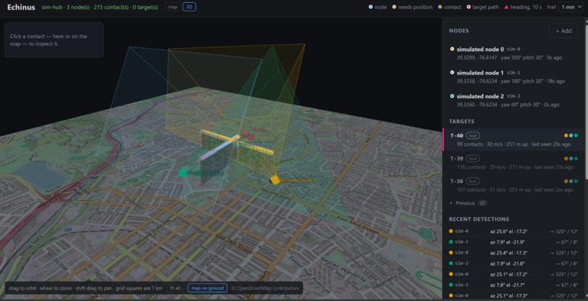Click the lost badge on T-40
588x301 pixels.
coord(473,136)
